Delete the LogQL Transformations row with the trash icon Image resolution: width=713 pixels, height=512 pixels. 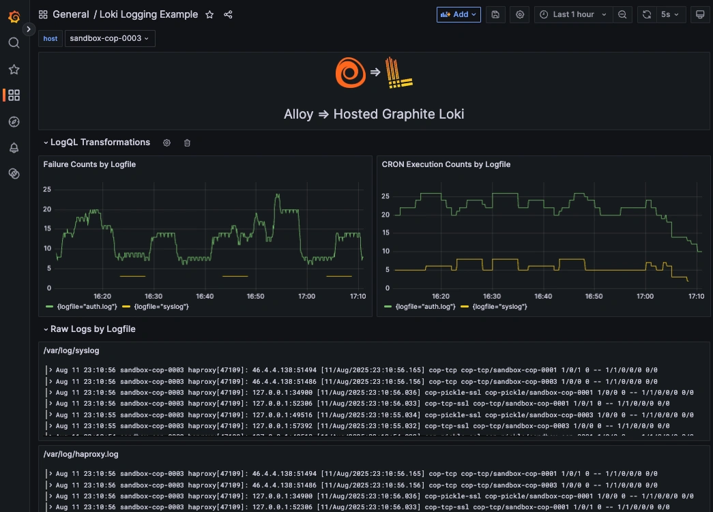[x=187, y=142]
